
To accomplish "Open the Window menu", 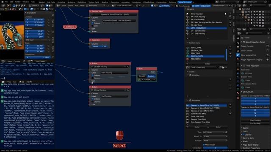I will pyautogui.click(x=25, y=2).
